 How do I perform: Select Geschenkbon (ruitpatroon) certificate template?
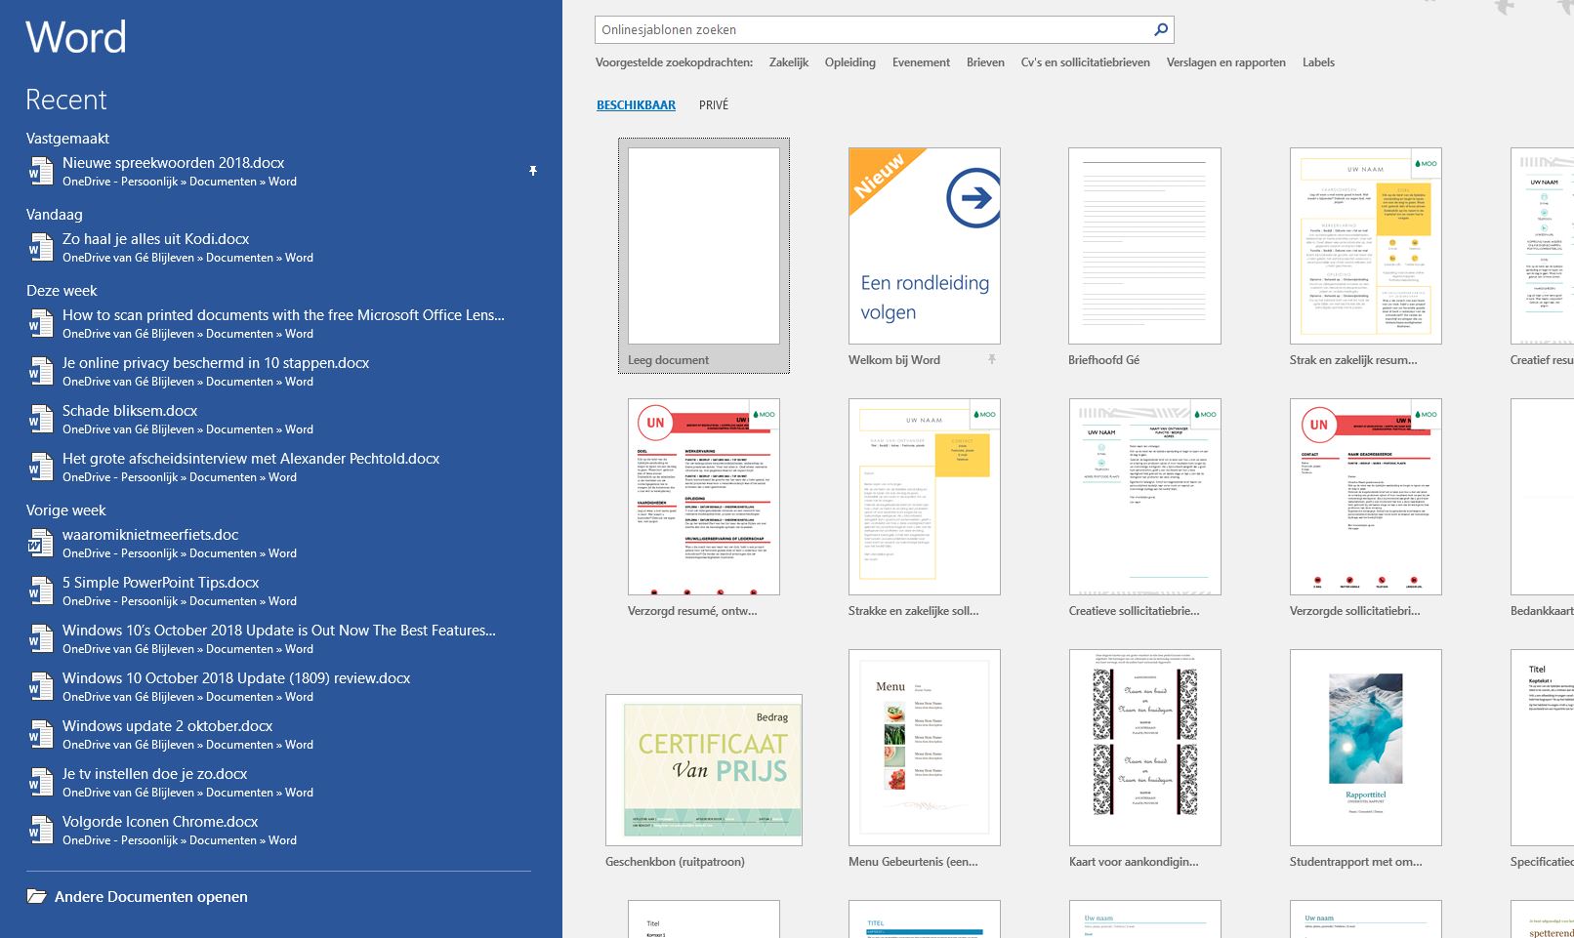[704, 770]
